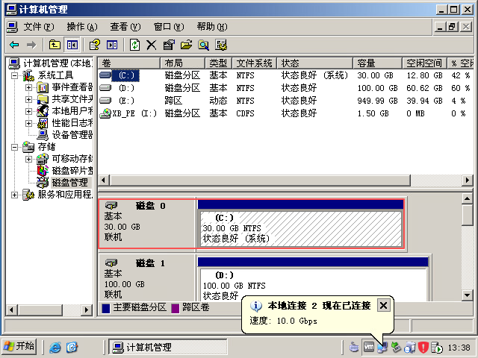The width and height of the screenshot is (478, 358).
Task: Click the Properties icon in the toolbar
Action: [169, 45]
